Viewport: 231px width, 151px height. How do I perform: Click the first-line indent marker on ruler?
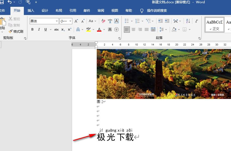click(96, 43)
